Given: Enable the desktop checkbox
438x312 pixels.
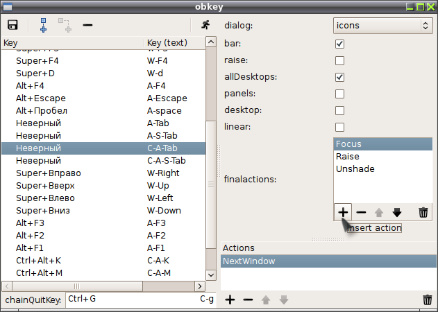Looking at the screenshot, I should (x=339, y=110).
